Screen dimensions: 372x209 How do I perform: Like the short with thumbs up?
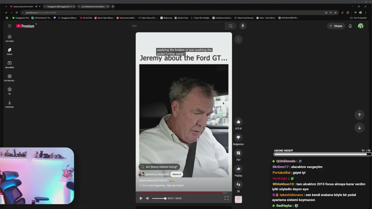[238, 122]
